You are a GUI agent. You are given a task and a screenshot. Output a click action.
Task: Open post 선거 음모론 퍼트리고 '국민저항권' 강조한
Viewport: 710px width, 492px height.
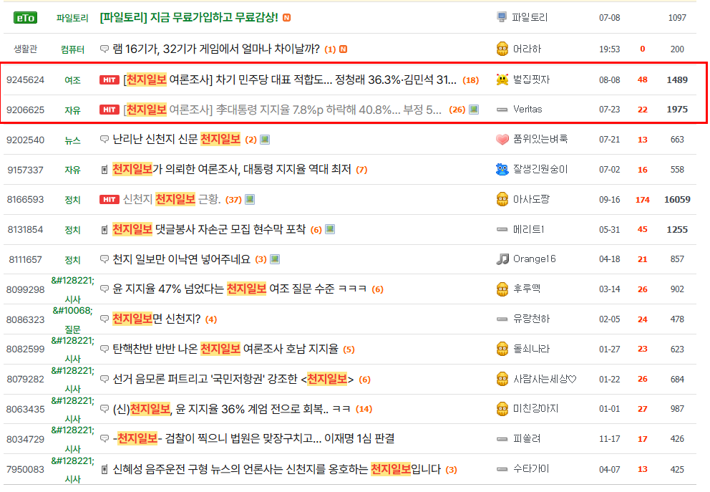click(x=233, y=379)
